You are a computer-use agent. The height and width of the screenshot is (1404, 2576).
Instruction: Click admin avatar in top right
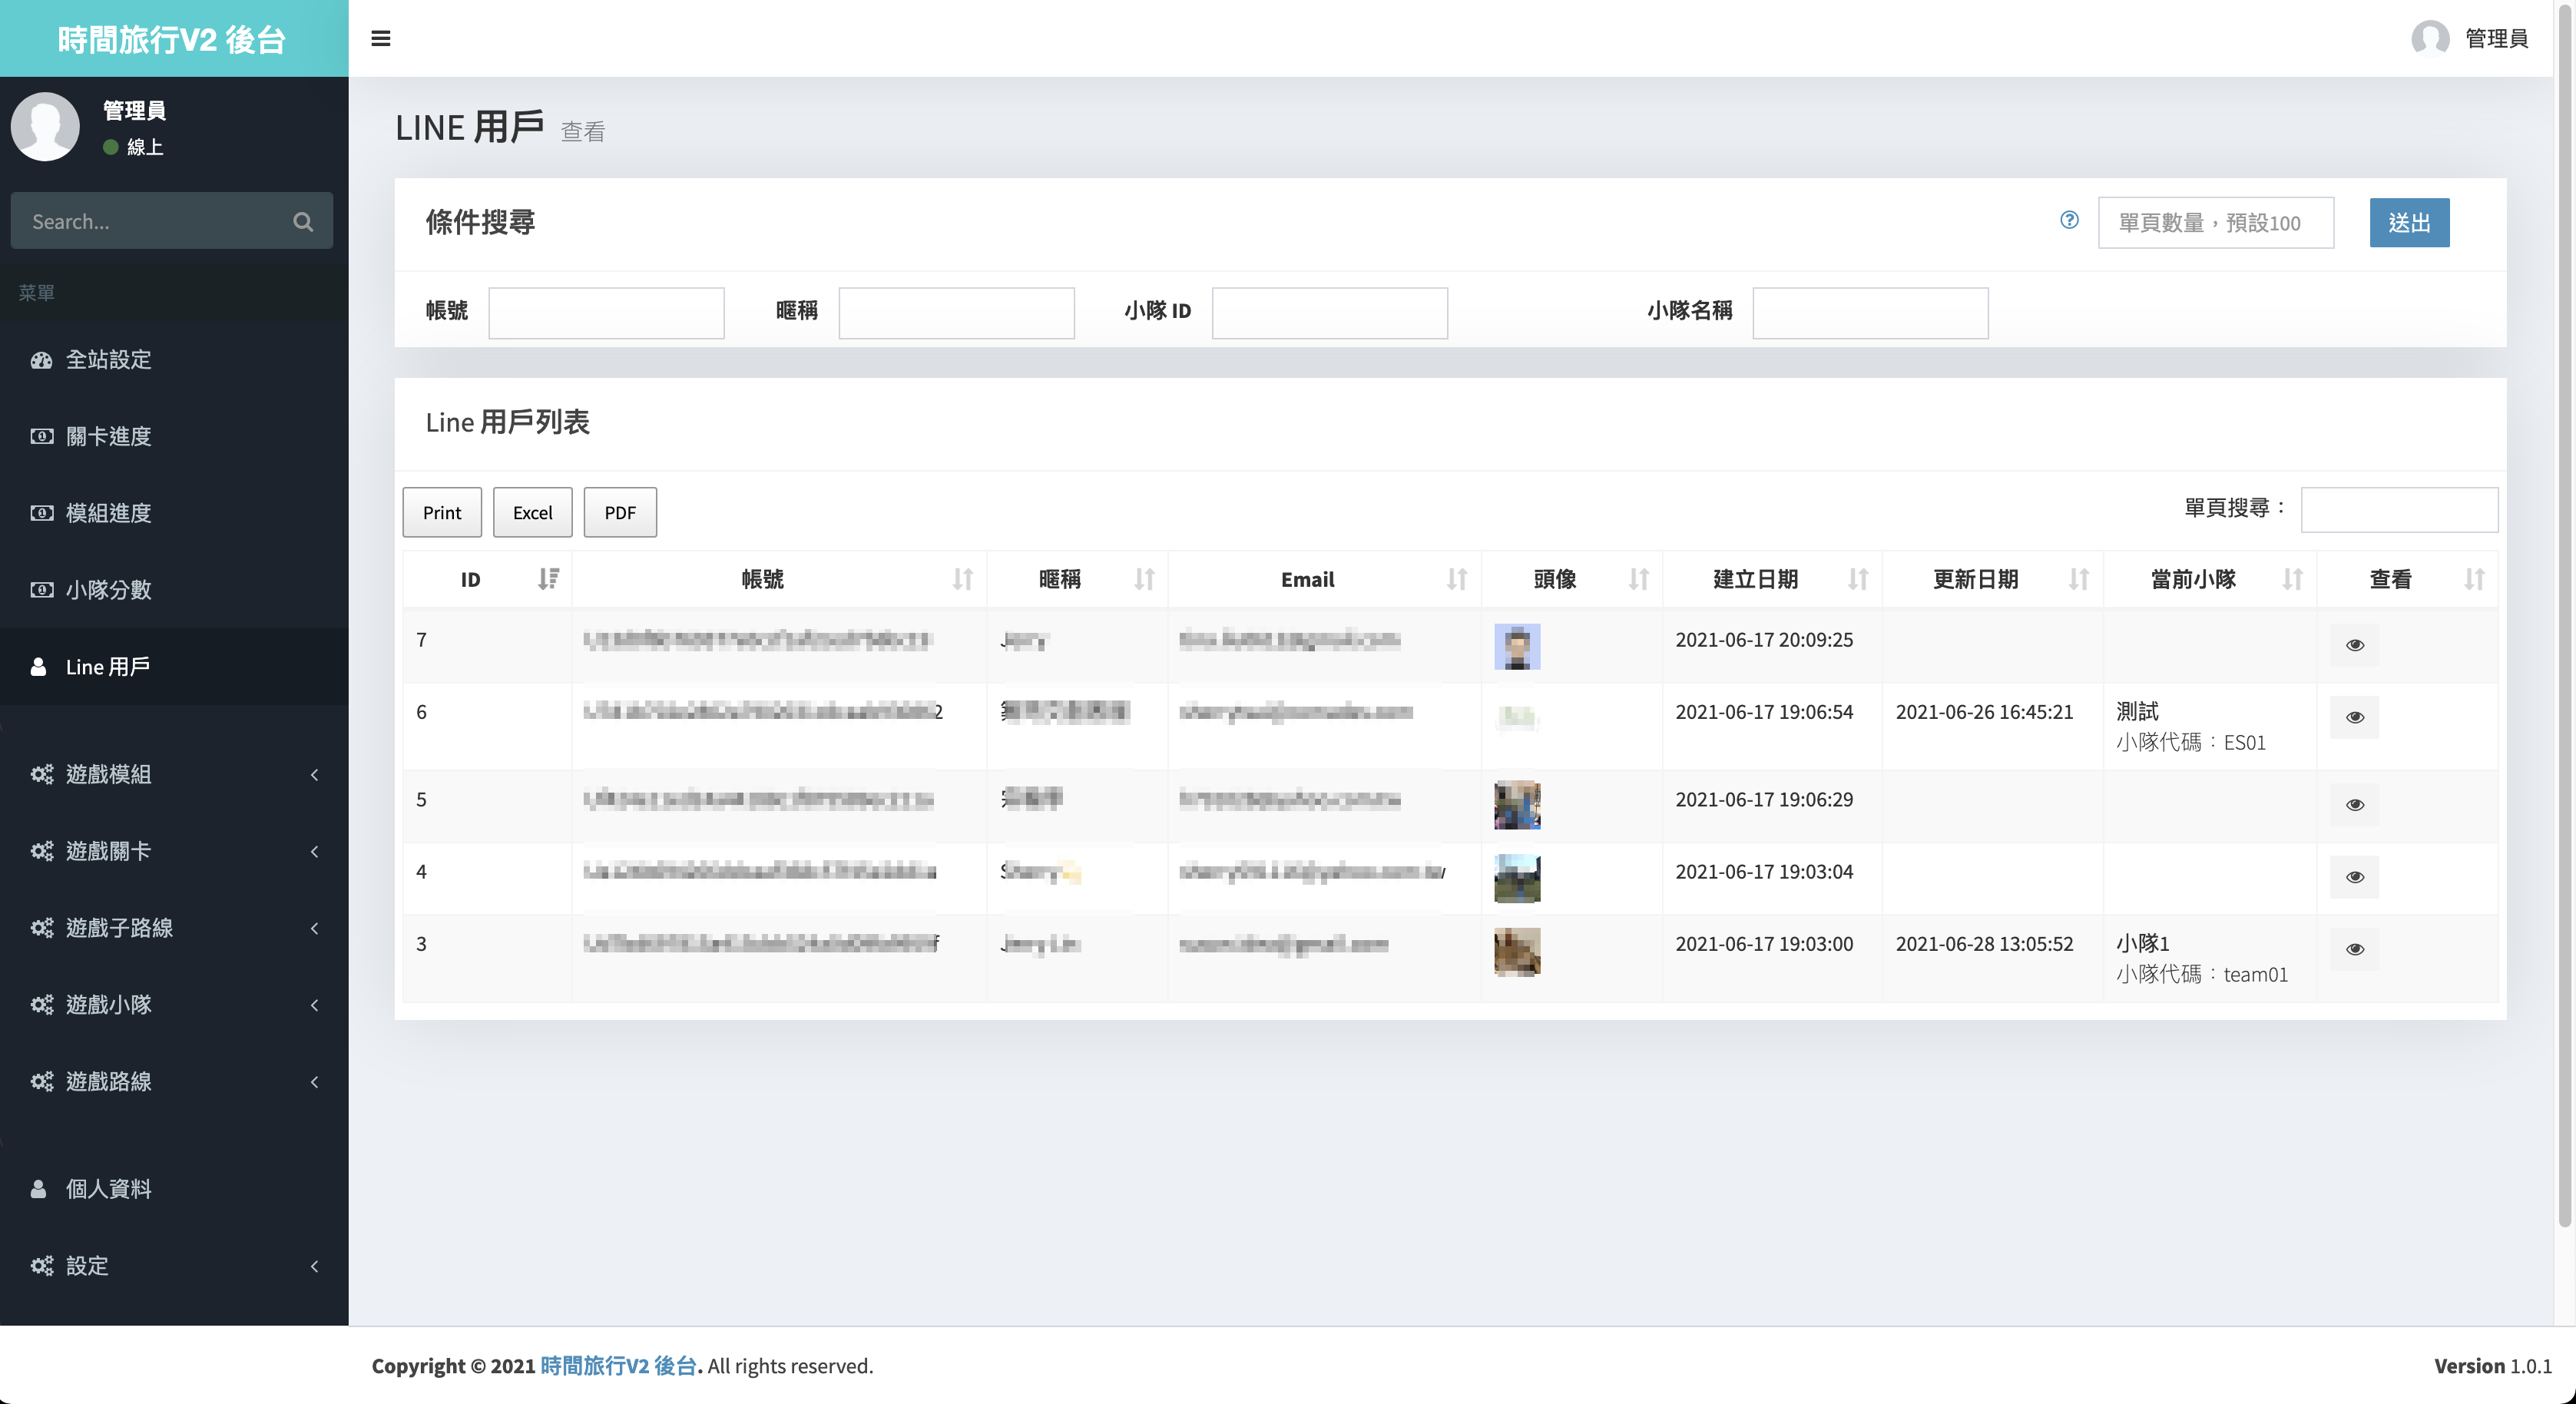2430,38
